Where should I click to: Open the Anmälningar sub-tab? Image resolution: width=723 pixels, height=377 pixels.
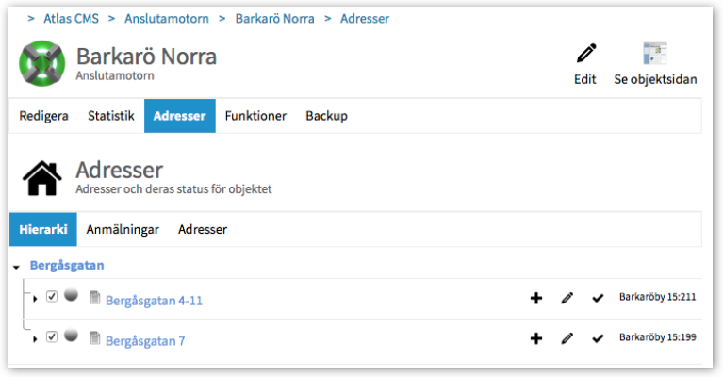pos(123,230)
